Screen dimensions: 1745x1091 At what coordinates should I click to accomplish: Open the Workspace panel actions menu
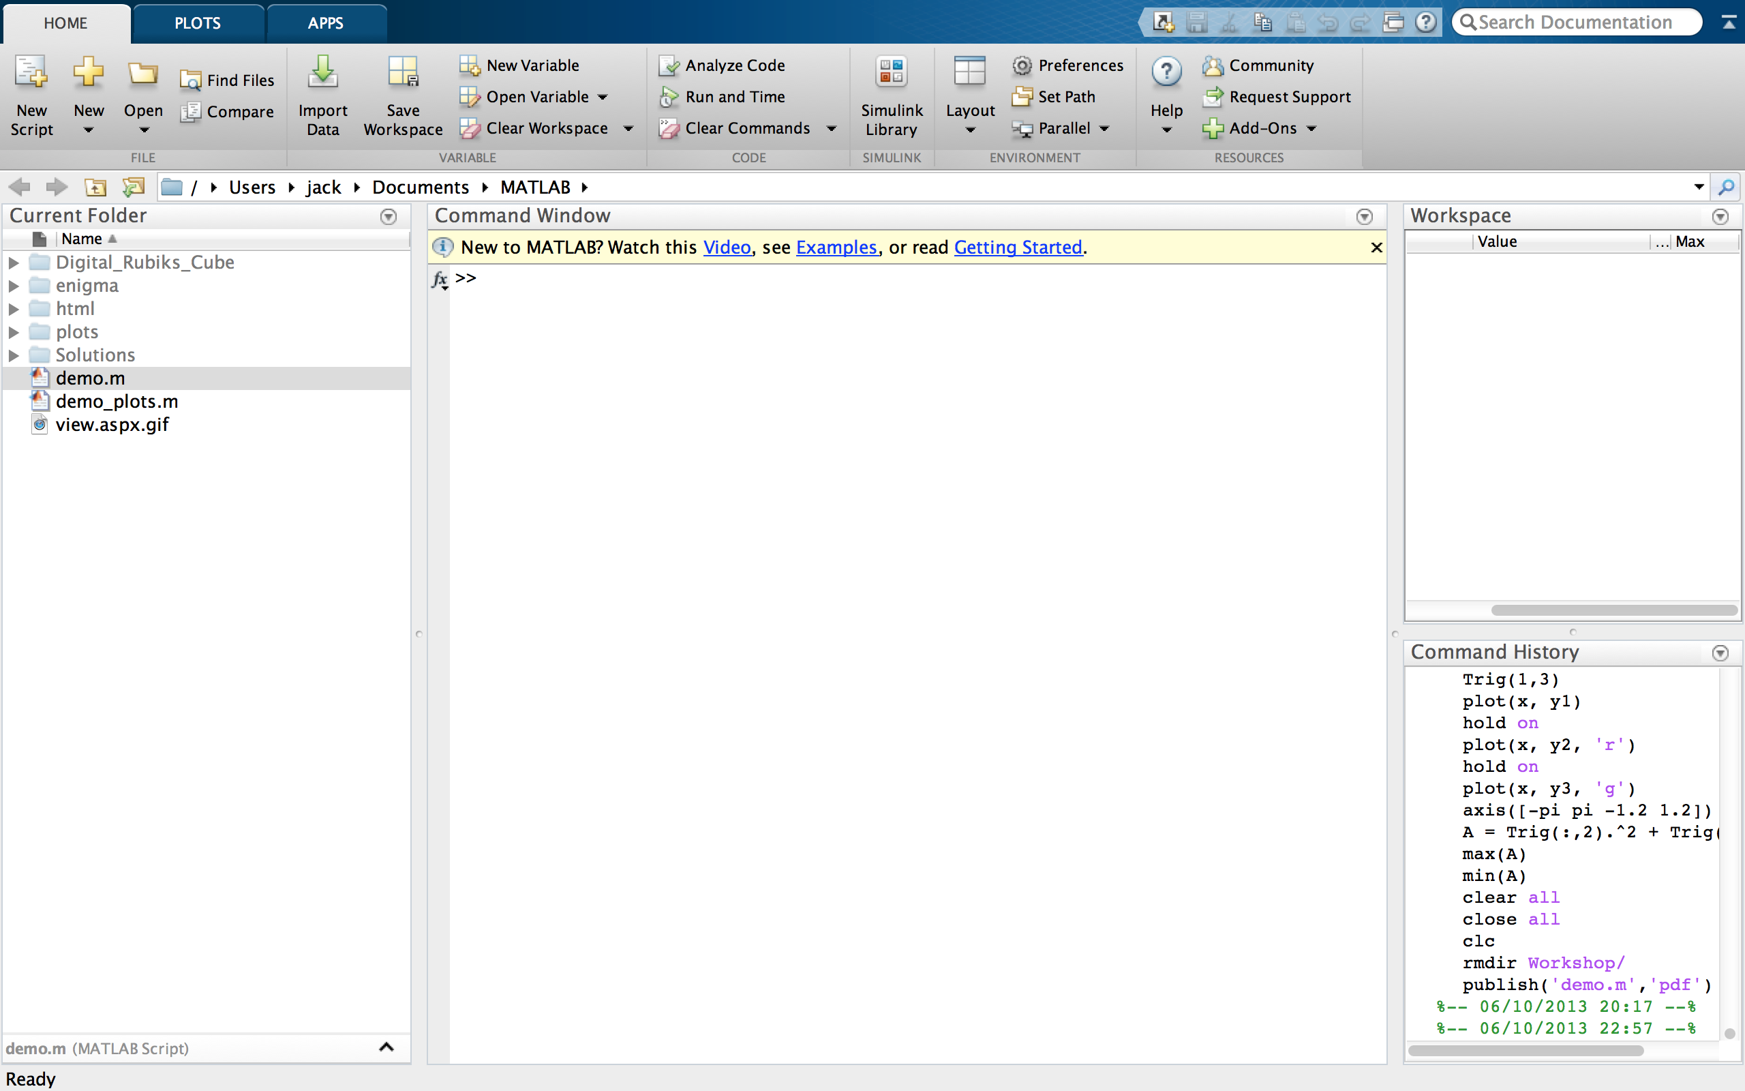pyautogui.click(x=1720, y=216)
